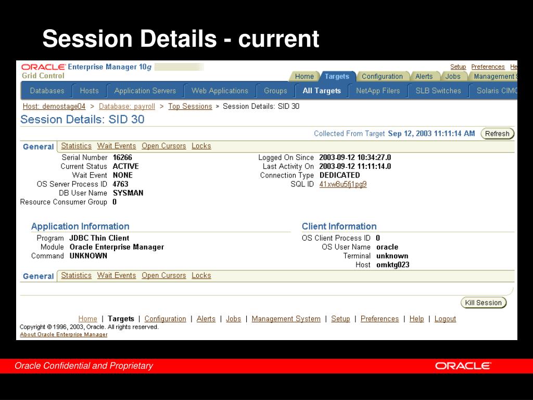Viewport: 533px width, 400px height.
Task: Click the DB User Name SYSMAN
Action: click(128, 193)
